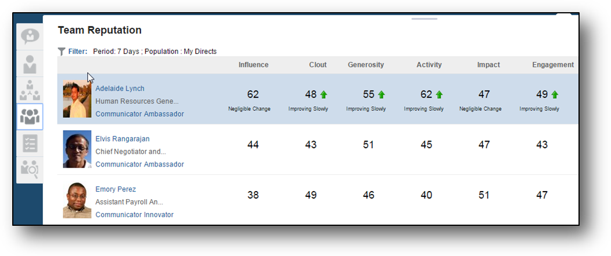
Task: Sort by the Activity column header
Action: click(429, 65)
